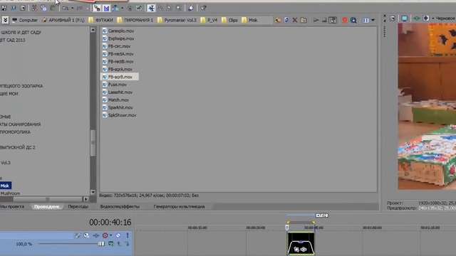Go to the АРХИВНЫЙ 1 (F:\) drive
The image size is (456, 256).
point(63,20)
